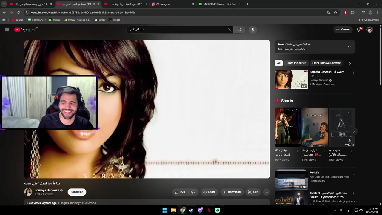Show next Shorts with the arrow
Viewport: 382px width, 215px height.
pyautogui.click(x=354, y=131)
